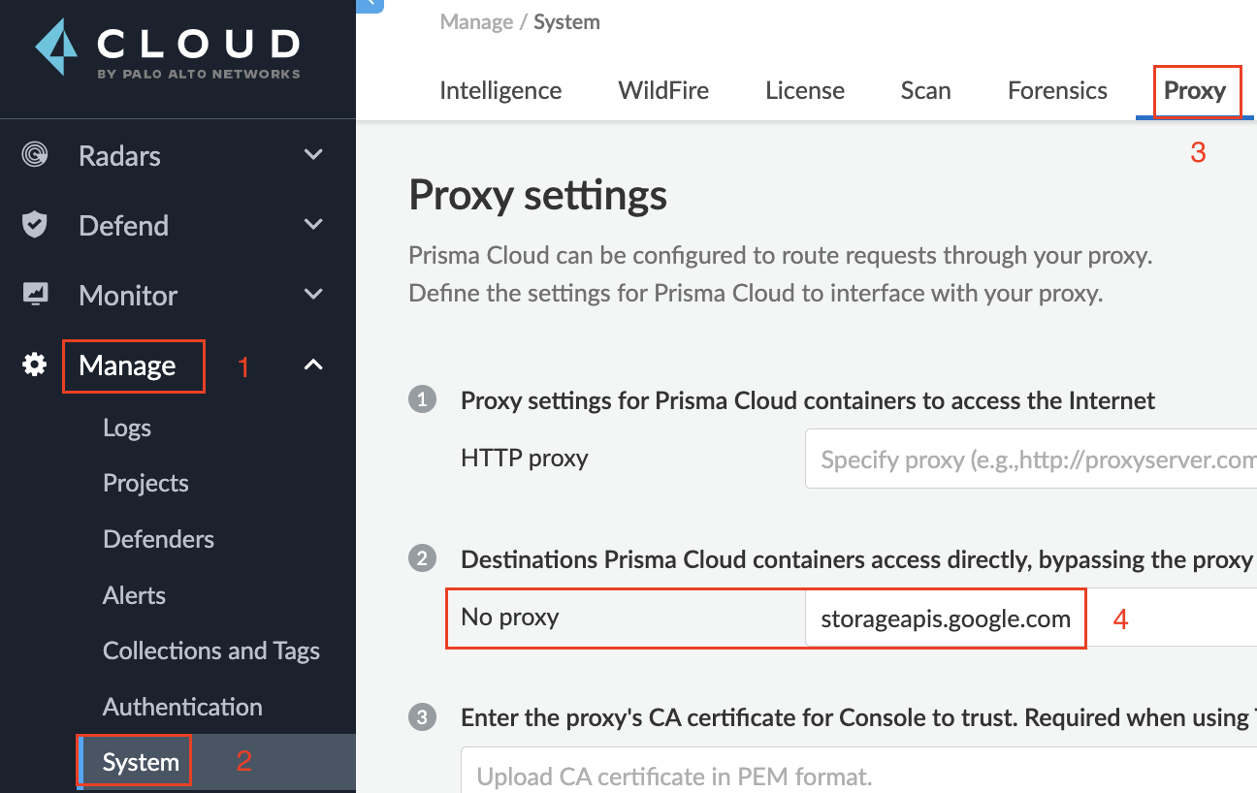Switch to the Intelligence tab
Screen dimensions: 1257x793
pos(500,91)
